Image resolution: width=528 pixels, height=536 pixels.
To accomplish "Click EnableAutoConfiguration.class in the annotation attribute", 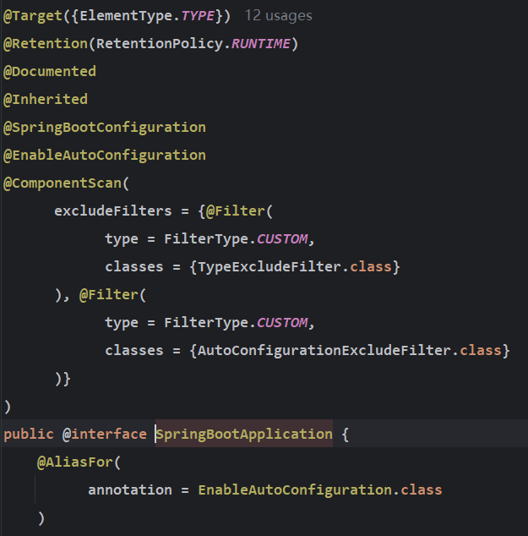I will point(320,490).
